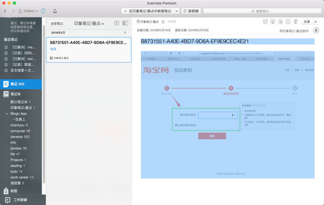The height and width of the screenshot is (205, 324).
Task: Select 笔记 805 in sidebar
Action: tap(21, 84)
